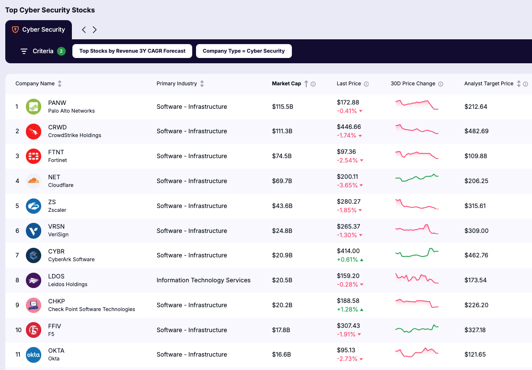Click the Criteria filter lines icon
The width and height of the screenshot is (532, 370).
pos(24,51)
